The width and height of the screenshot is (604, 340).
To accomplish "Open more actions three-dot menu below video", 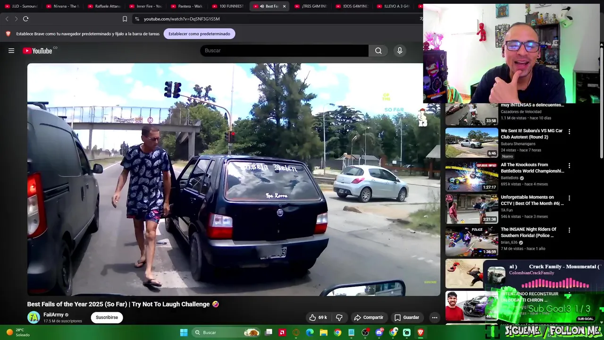I will [x=435, y=317].
